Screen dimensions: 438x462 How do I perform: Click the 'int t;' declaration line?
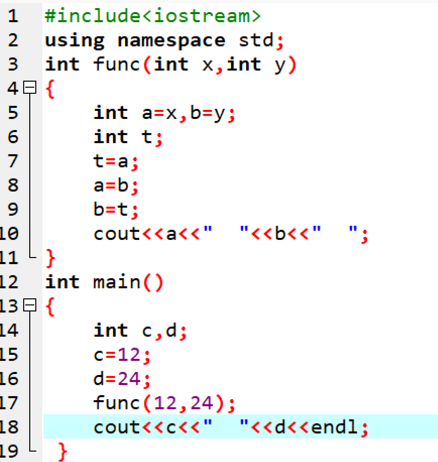tap(128, 137)
